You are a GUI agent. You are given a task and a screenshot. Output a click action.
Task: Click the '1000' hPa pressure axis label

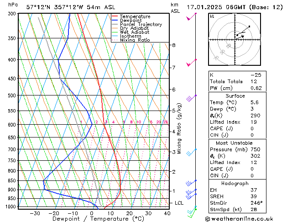click(11, 206)
